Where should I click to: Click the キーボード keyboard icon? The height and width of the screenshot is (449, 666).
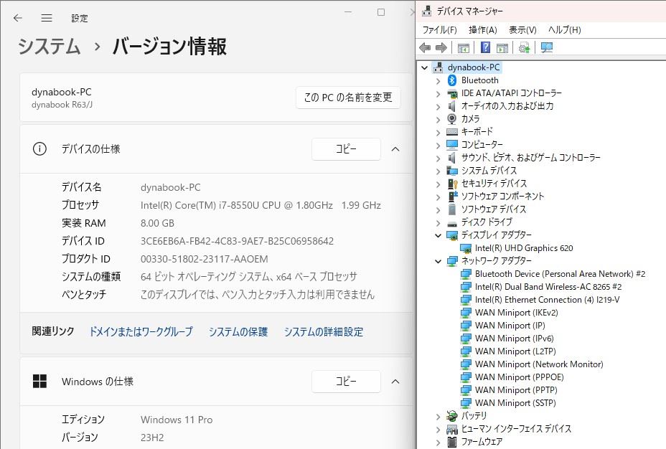click(452, 132)
